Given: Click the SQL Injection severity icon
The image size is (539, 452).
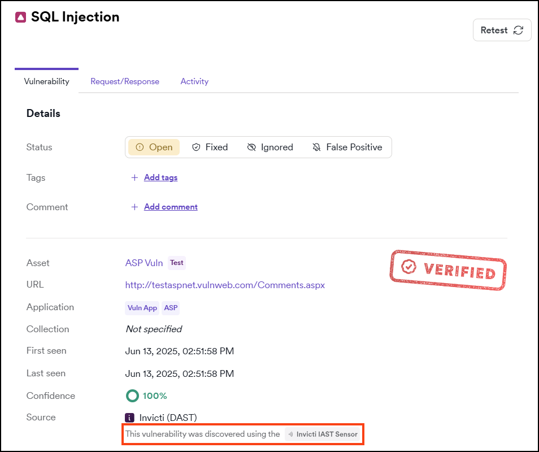Looking at the screenshot, I should tap(21, 18).
